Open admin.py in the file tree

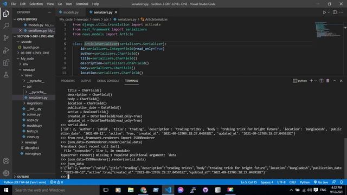click(x=34, y=114)
